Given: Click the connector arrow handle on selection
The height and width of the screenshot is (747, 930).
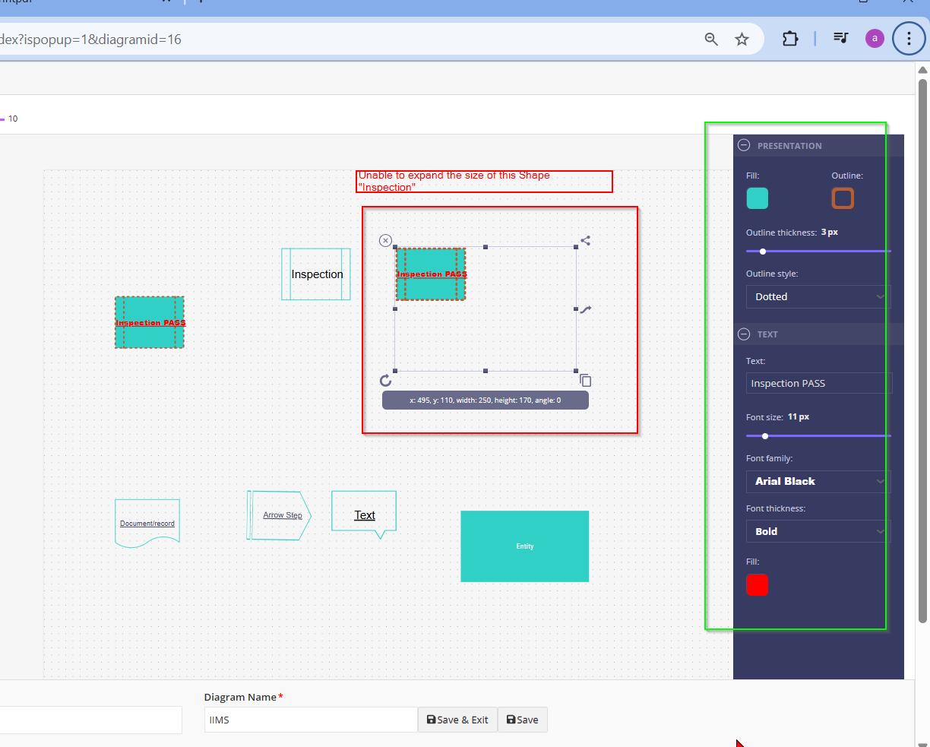Looking at the screenshot, I should pyautogui.click(x=585, y=309).
